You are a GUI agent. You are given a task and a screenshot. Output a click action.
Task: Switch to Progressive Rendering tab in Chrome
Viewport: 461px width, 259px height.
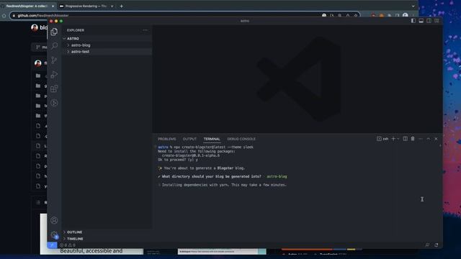coord(85,6)
